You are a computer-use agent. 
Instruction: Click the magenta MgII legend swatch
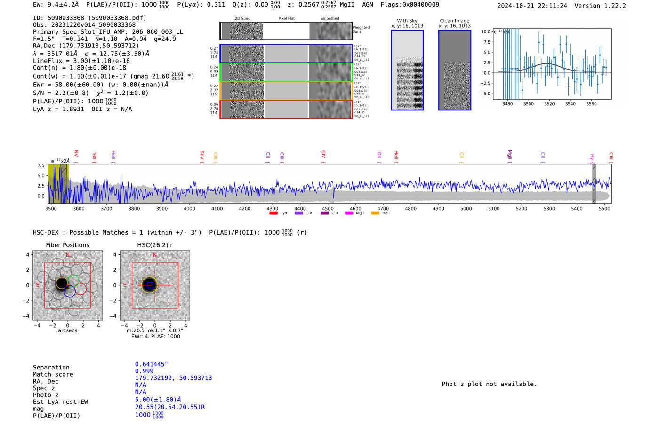[349, 213]
